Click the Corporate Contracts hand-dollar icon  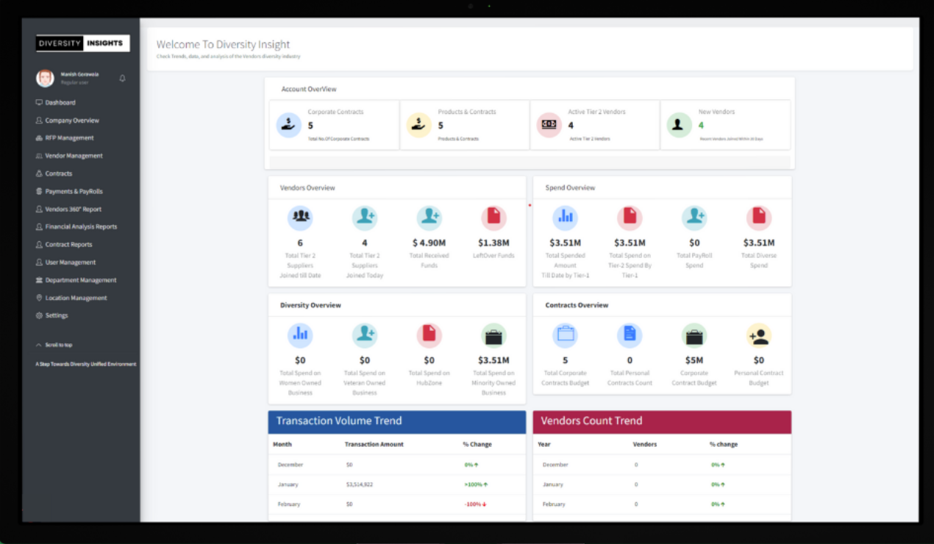point(289,125)
